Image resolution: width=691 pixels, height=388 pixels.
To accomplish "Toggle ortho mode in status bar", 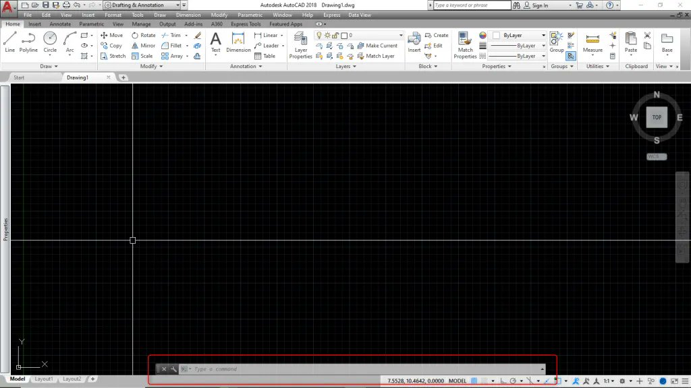I will click(x=503, y=381).
